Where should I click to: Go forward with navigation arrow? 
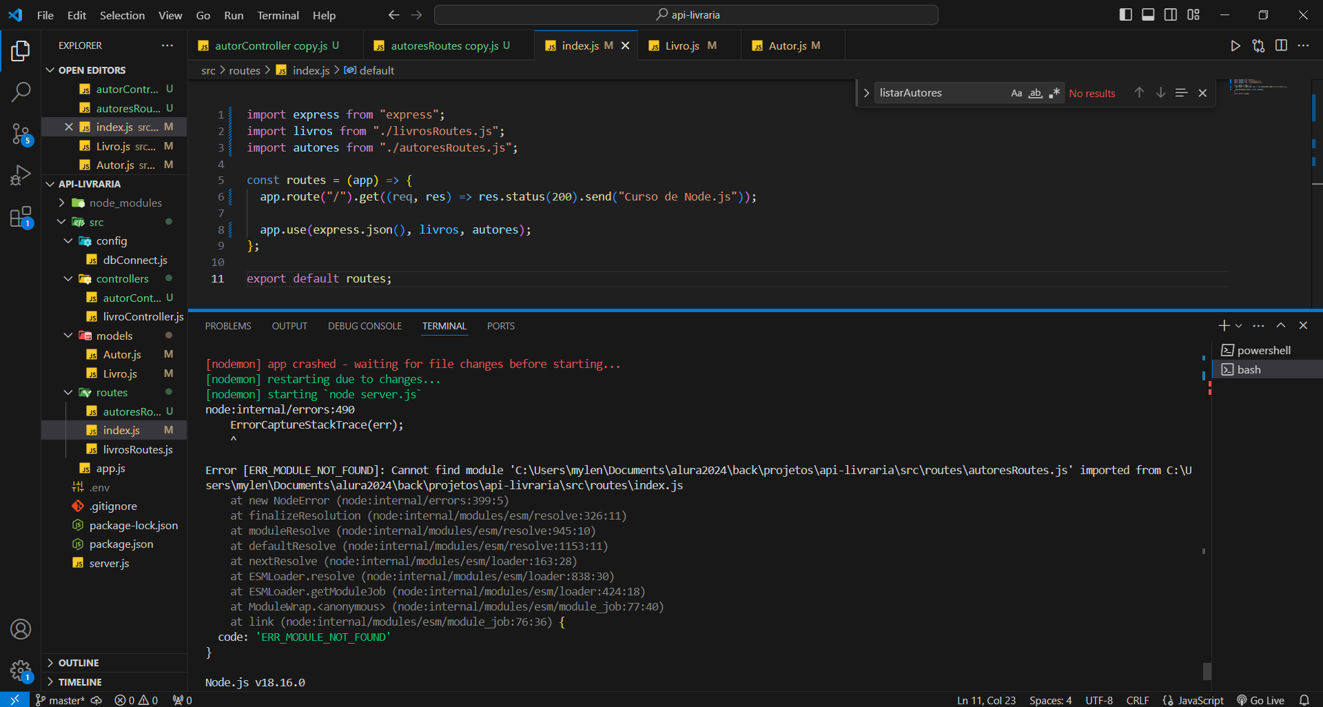(x=416, y=15)
